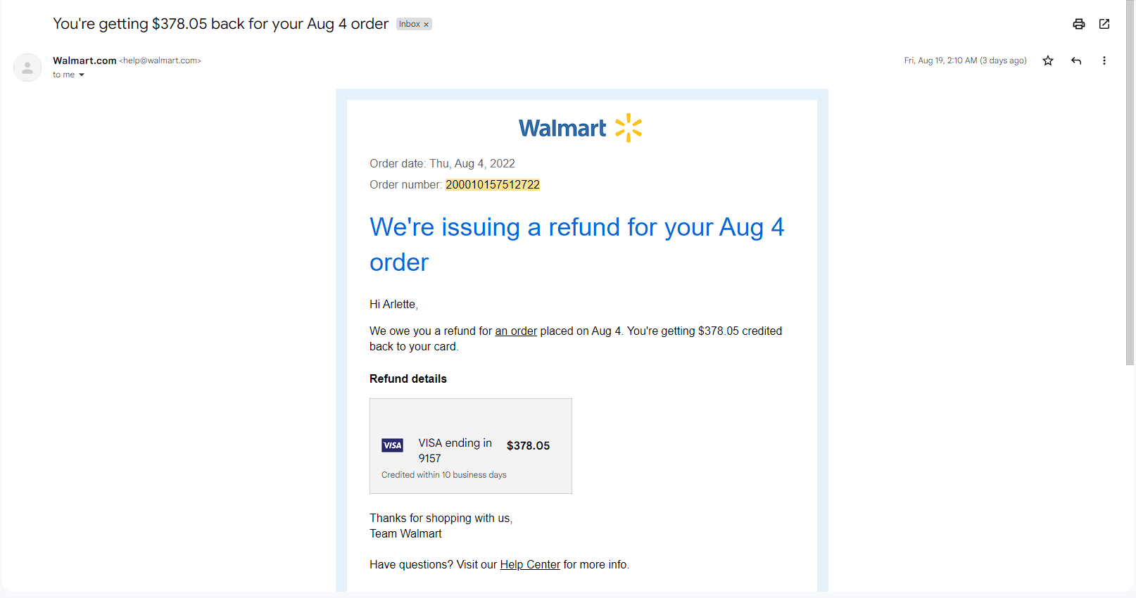The height and width of the screenshot is (598, 1136).
Task: Click the sender name Walmart.com
Action: click(84, 61)
